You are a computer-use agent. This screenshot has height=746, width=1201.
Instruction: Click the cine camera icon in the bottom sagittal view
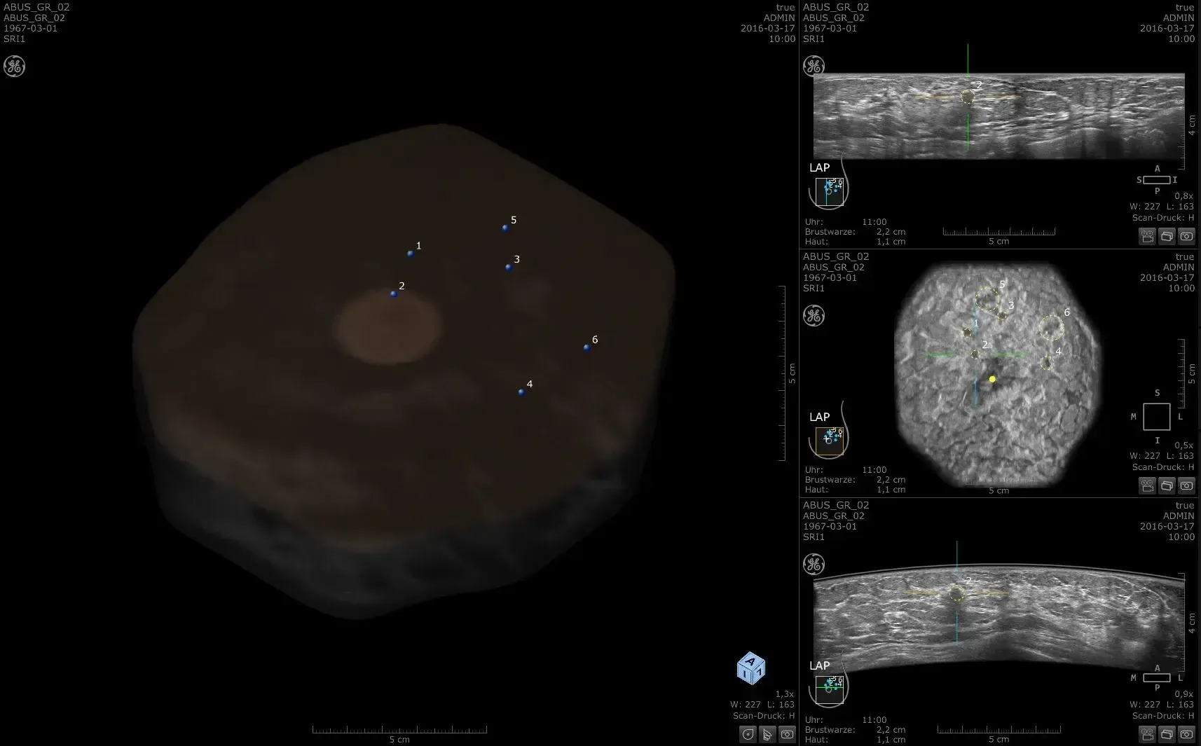point(1147,734)
